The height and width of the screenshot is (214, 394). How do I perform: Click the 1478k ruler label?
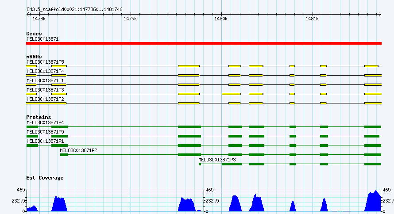[x=39, y=19]
